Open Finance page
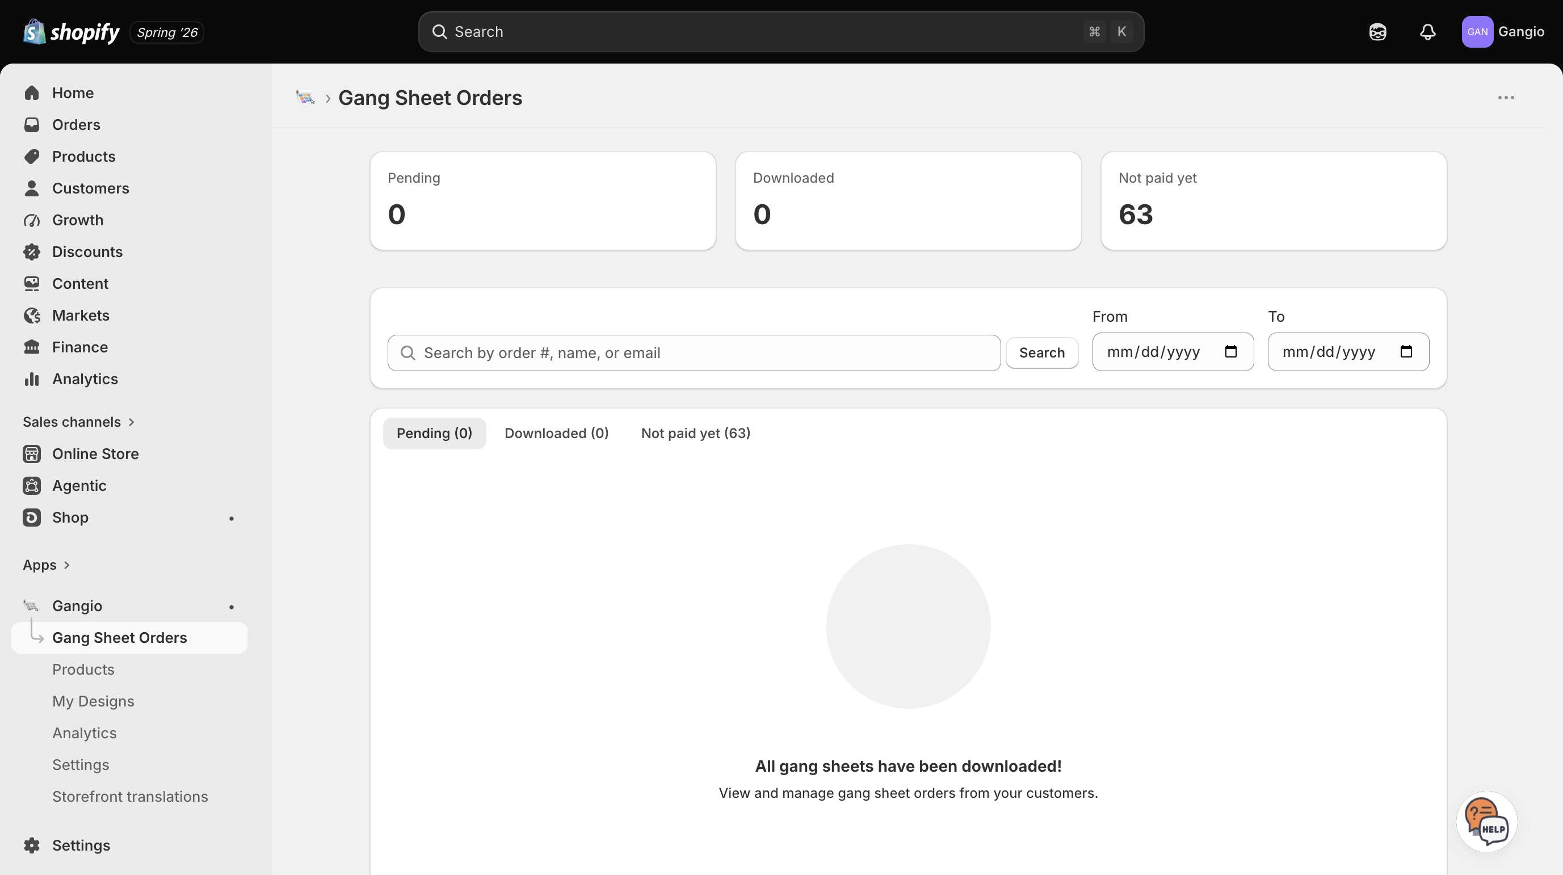 80,347
